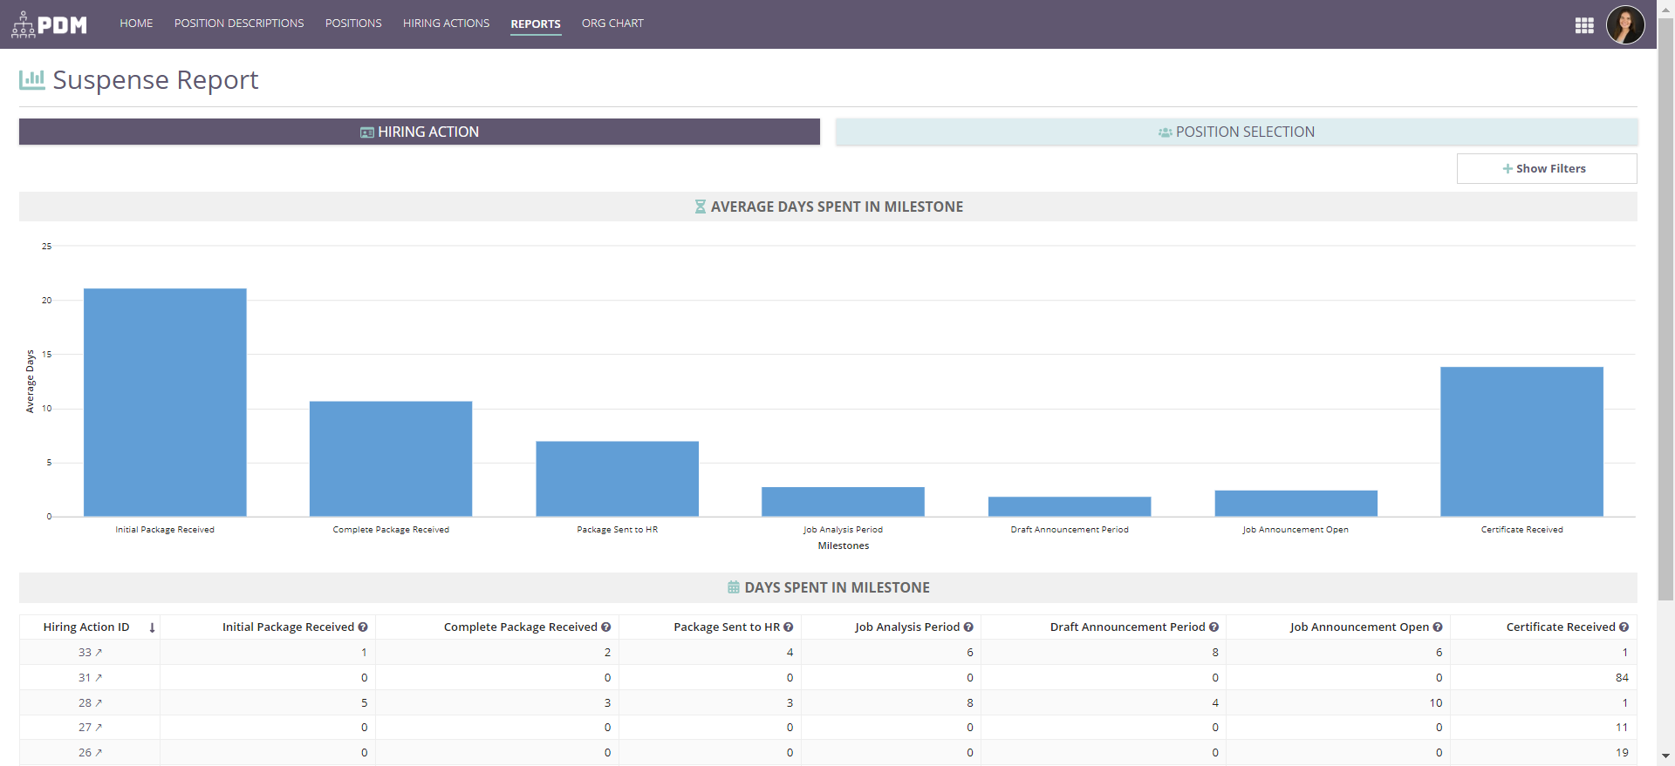The image size is (1675, 766).
Task: Open external link icon for hiring action 33
Action: [99, 653]
